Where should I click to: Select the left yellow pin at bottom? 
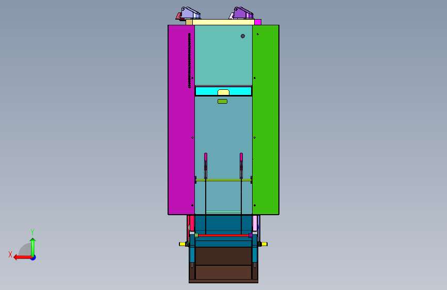[x=182, y=244]
